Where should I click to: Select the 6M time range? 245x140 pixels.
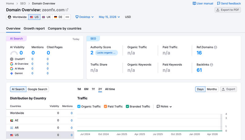click(86, 89)
